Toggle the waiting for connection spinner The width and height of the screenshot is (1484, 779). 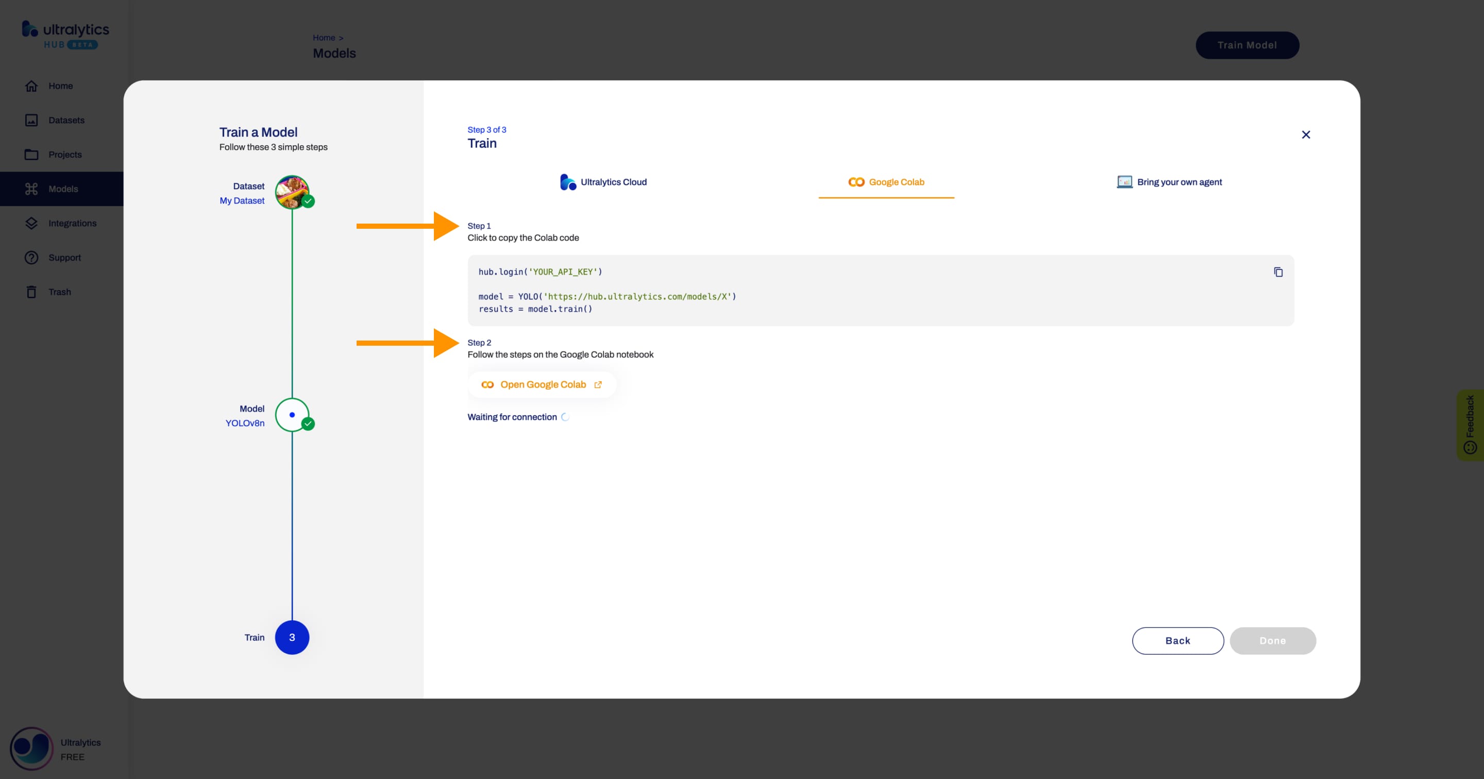[565, 417]
